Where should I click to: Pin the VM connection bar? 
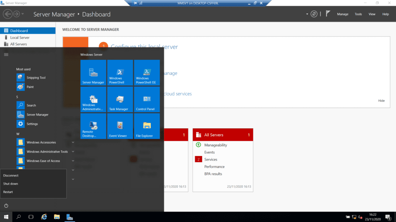(135, 3)
